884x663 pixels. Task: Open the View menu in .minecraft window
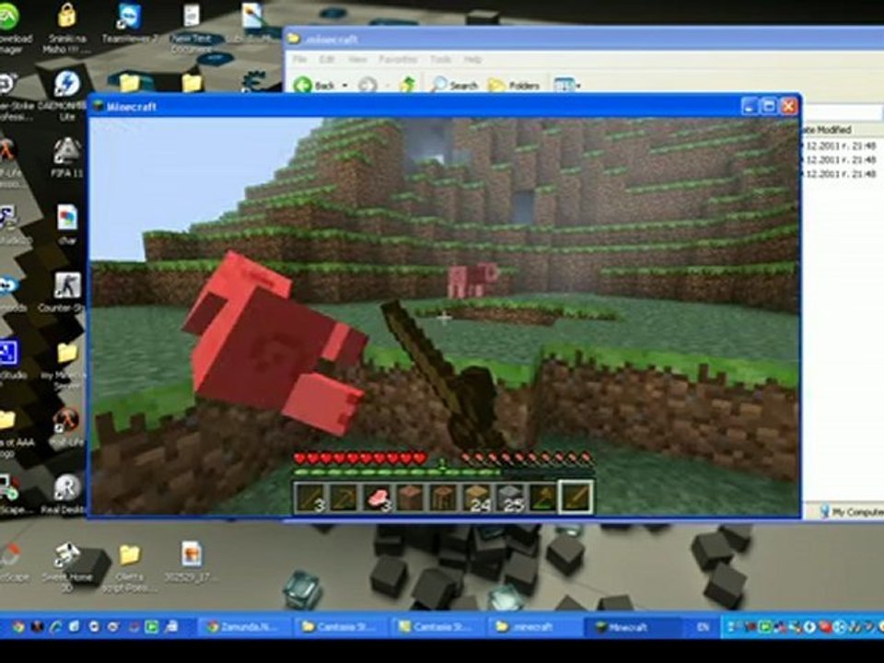357,59
